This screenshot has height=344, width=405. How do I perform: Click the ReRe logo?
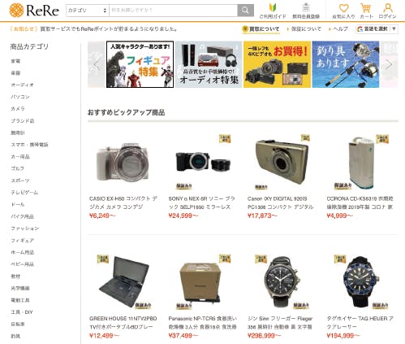pos(34,11)
